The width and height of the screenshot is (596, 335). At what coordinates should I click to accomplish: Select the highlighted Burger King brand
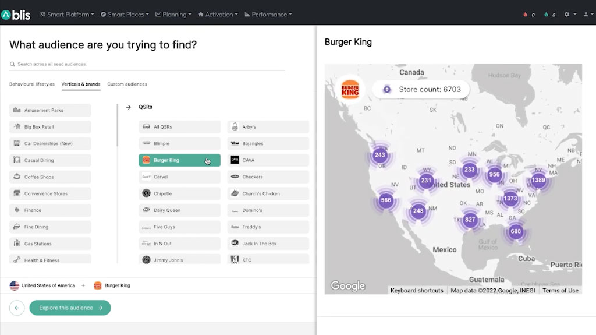click(179, 160)
